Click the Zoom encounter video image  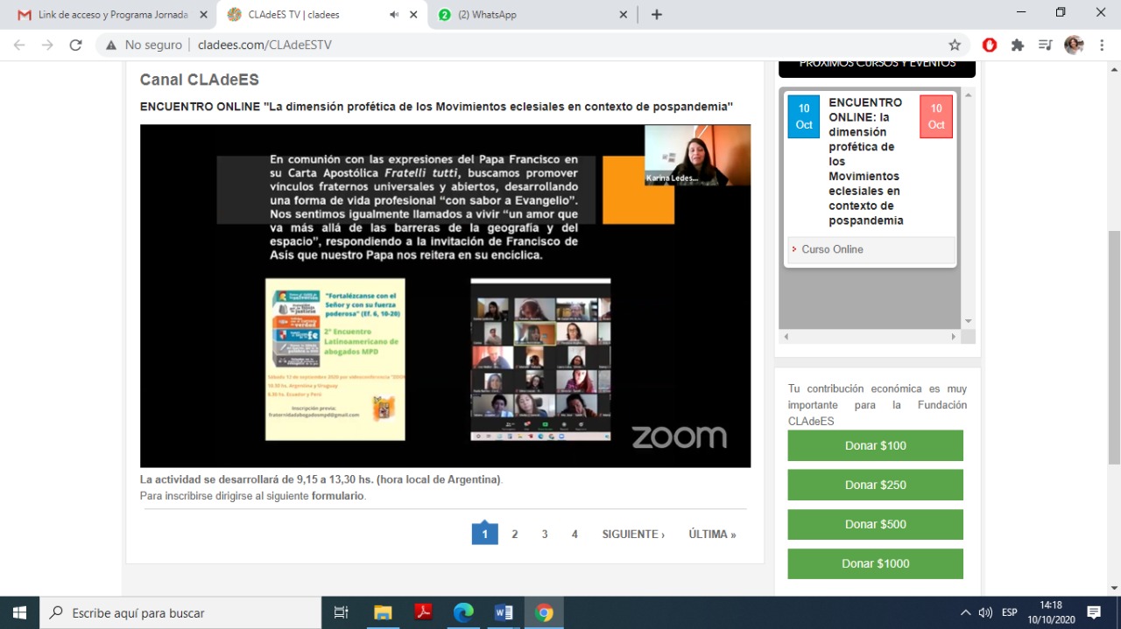coord(445,296)
